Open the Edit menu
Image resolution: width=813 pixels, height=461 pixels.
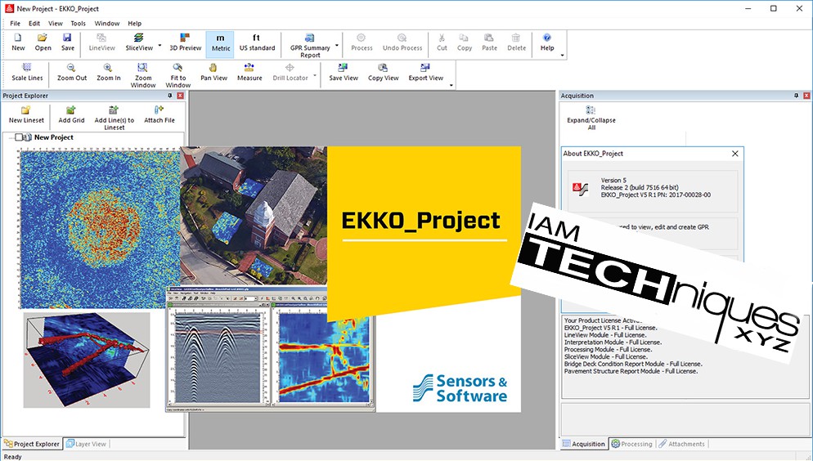(x=34, y=24)
